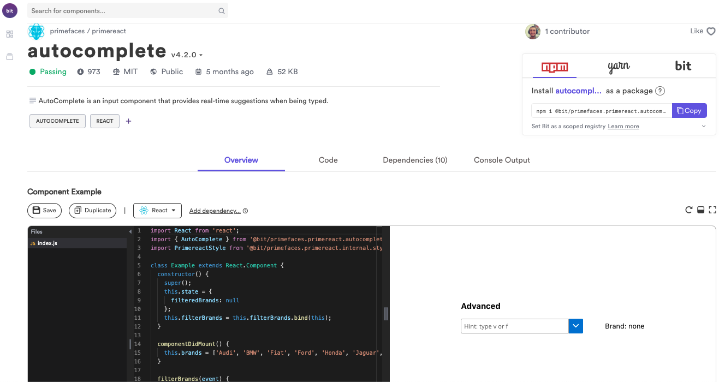Click the Public visibility indicator
Viewport: 719px width, 382px height.
click(x=167, y=71)
